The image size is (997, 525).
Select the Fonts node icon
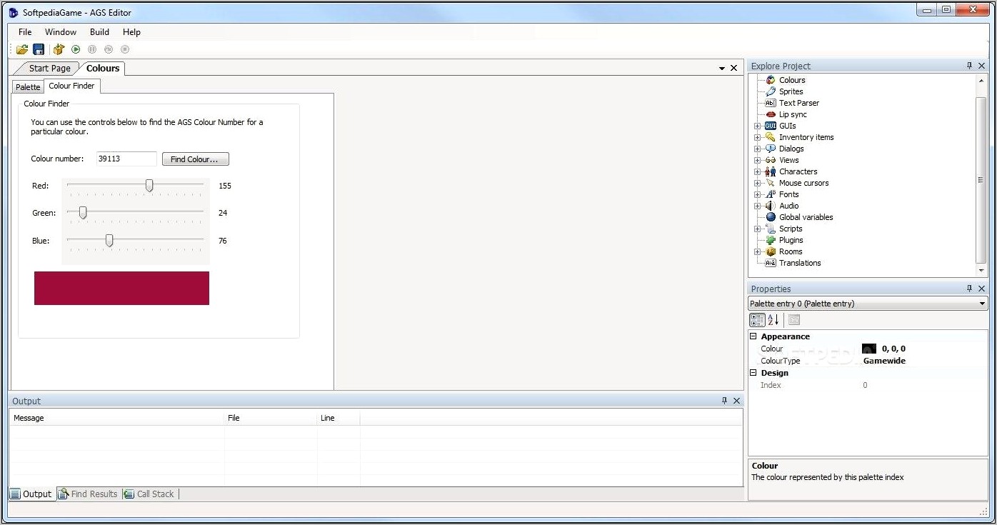tap(771, 194)
